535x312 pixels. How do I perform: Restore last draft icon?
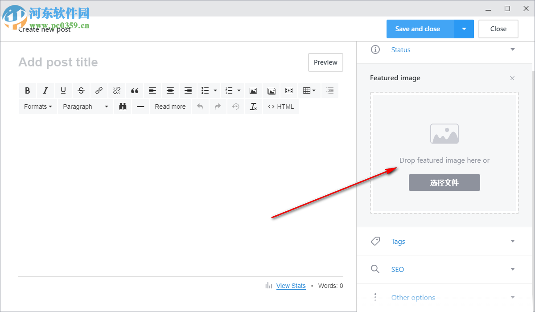[236, 107]
